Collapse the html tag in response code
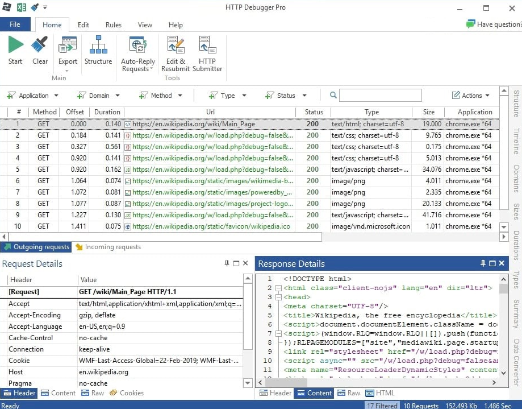522x409 pixels. coord(278,288)
